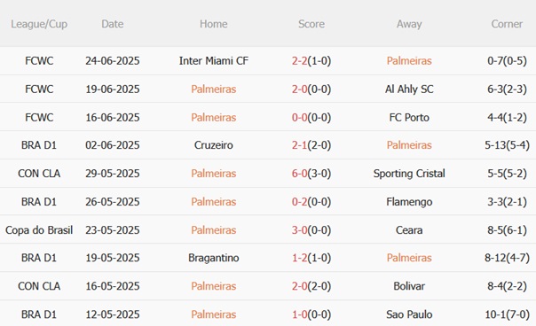Click Palmeiras away on 24-06-2025 row
The image size is (536, 326).
[409, 61]
